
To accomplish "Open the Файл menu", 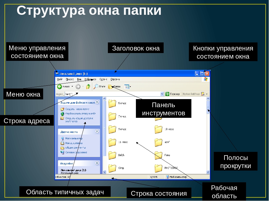I will click(x=60, y=79).
